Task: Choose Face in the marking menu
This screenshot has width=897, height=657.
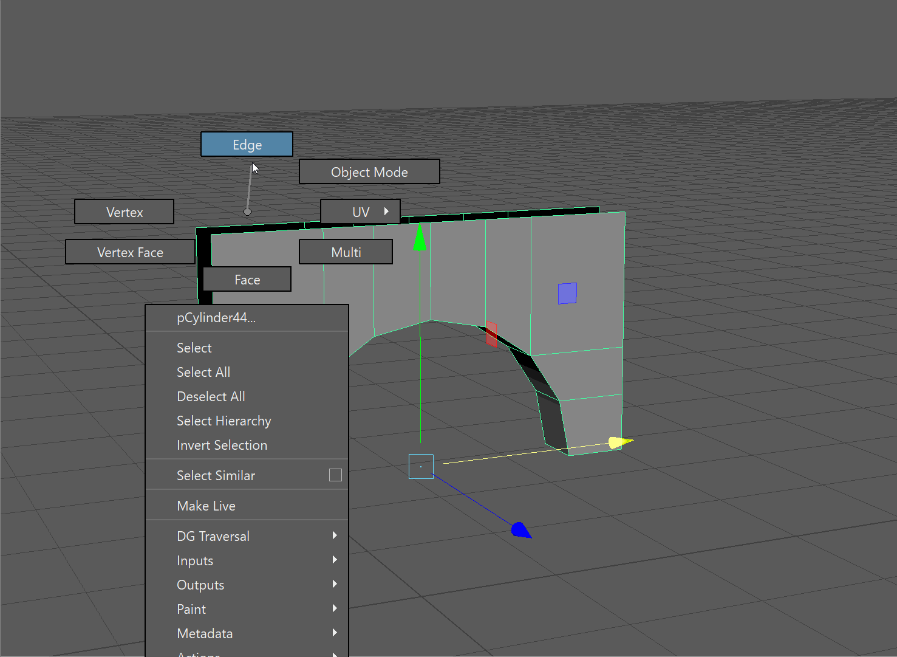Action: coord(247,280)
